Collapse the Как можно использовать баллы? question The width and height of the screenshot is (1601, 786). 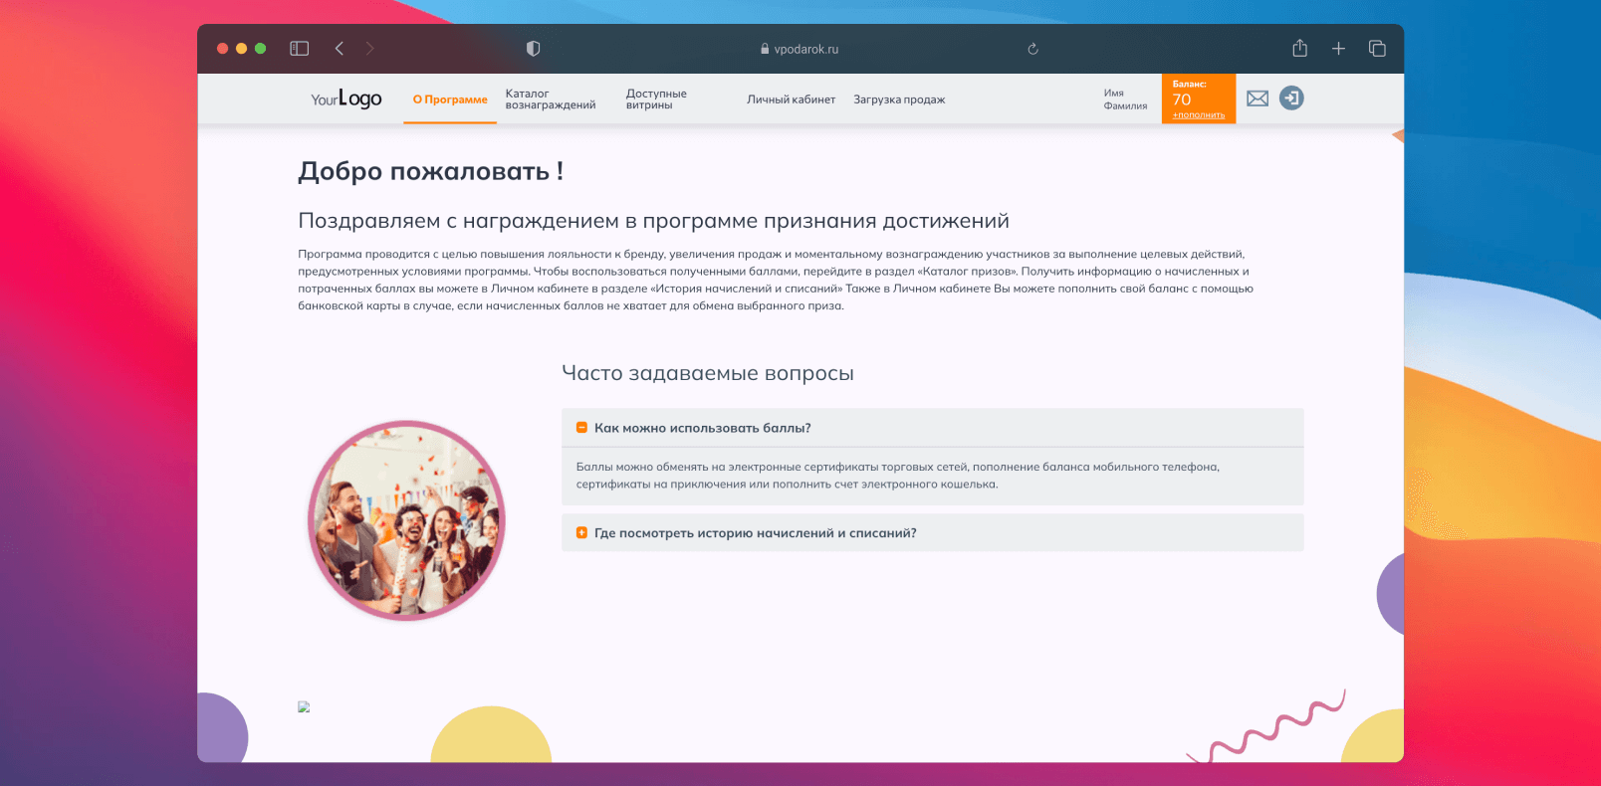coord(933,428)
